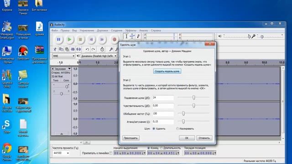Click the Silence audio icon
The width and height of the screenshot is (292, 164).
(x=78, y=49)
